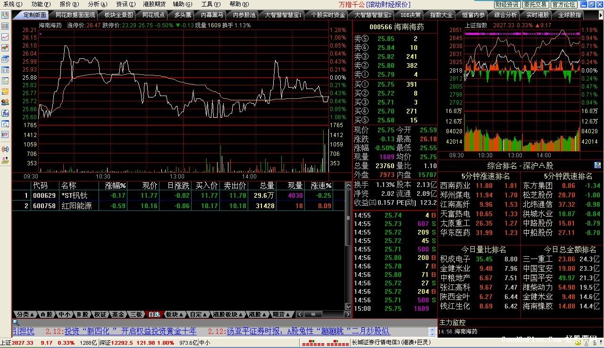Open the yellow mail envelope sidebar icon
Screen dimensions: 604x348
click(5, 91)
